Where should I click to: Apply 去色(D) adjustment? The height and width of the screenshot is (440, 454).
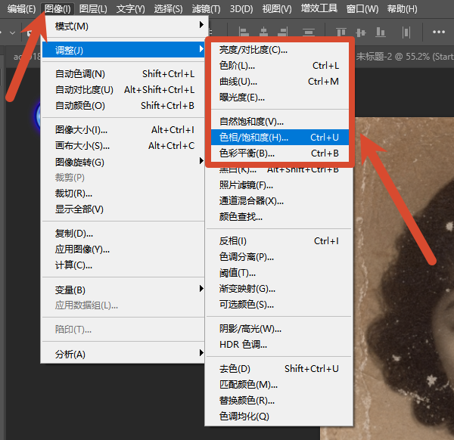pyautogui.click(x=279, y=368)
